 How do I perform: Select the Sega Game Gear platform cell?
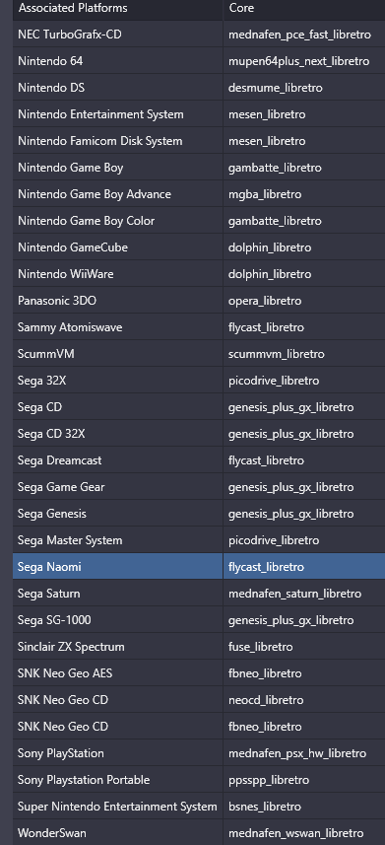(x=118, y=487)
